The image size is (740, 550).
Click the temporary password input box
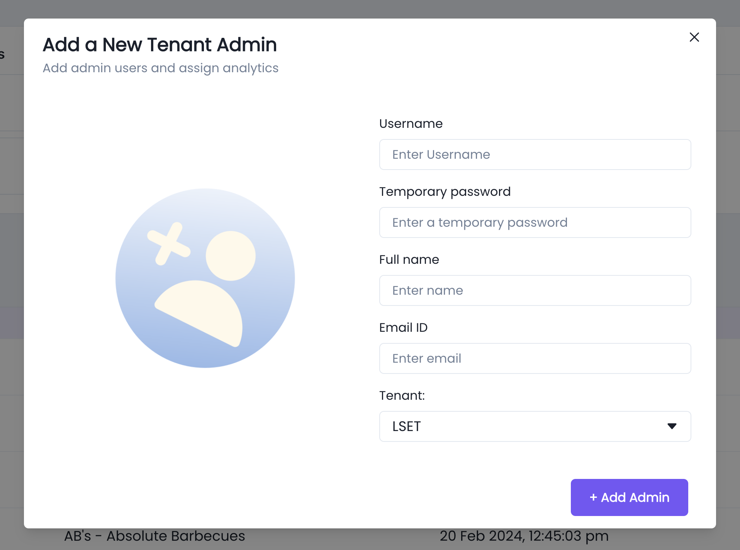click(x=535, y=222)
